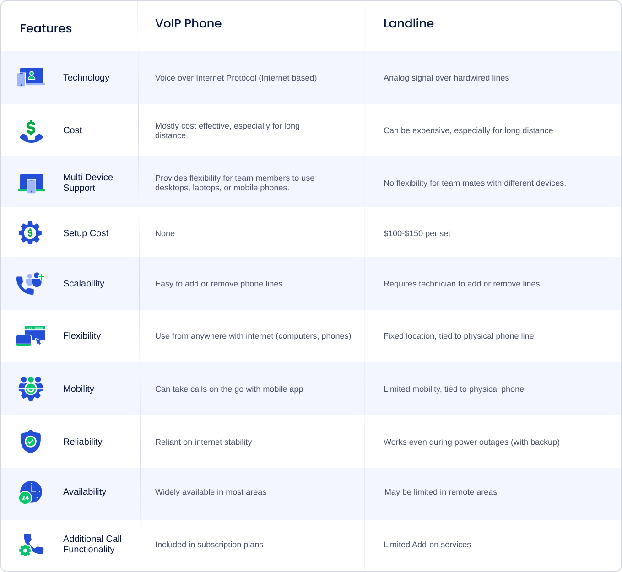Select "Included in subscription plans" cell
The height and width of the screenshot is (572, 622).
pyautogui.click(x=209, y=545)
